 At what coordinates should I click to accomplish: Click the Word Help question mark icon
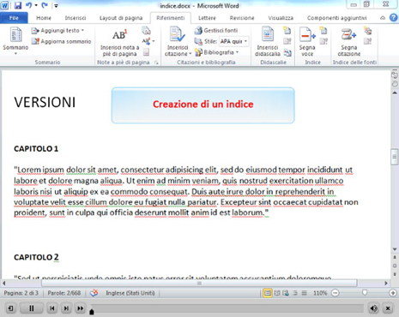pyautogui.click(x=394, y=18)
